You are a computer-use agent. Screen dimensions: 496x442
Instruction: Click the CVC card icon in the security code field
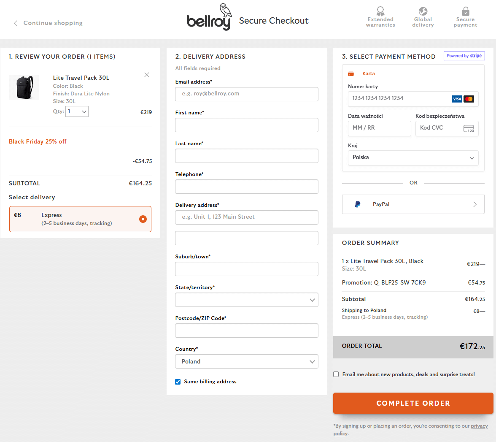(469, 128)
